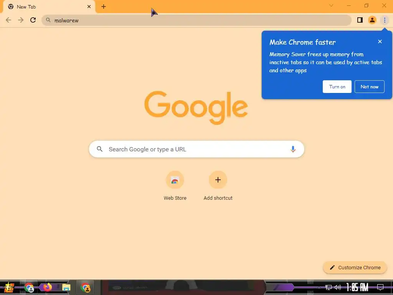Open the notification center icon
Image resolution: width=393 pixels, height=295 pixels.
click(x=380, y=287)
